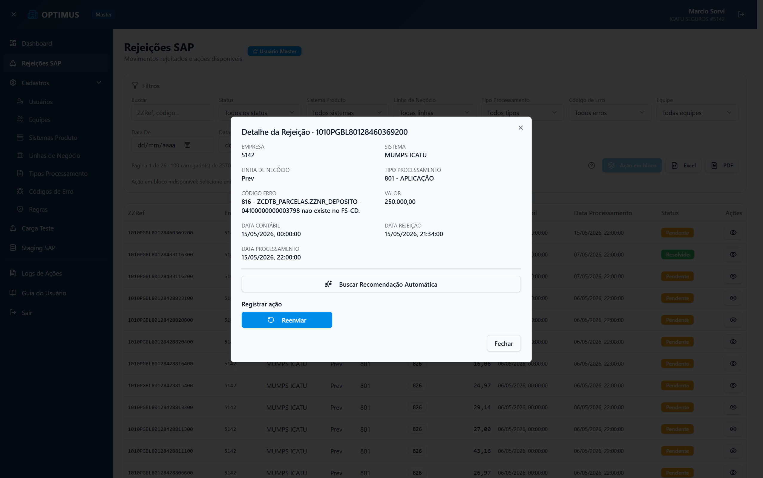Close the sidebar with the X icon
This screenshot has width=763, height=478.
click(x=13, y=15)
